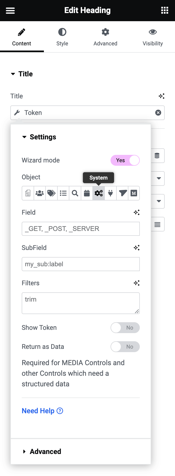175x476 pixels.
Task: Turn on Return as Data toggle
Action: [125, 347]
